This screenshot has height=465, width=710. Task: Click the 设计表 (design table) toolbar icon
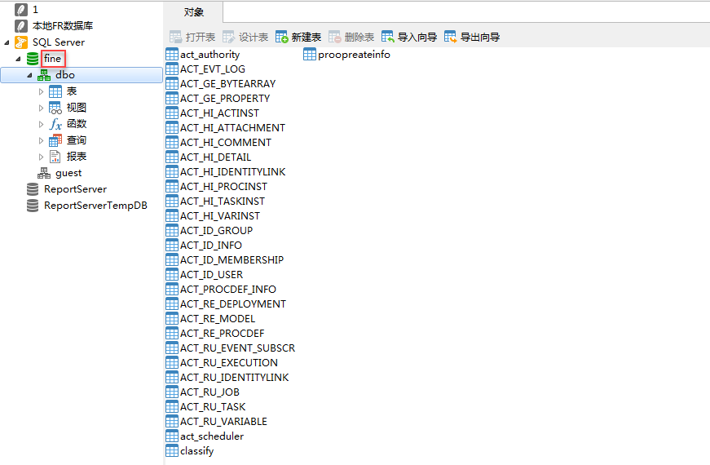point(229,38)
